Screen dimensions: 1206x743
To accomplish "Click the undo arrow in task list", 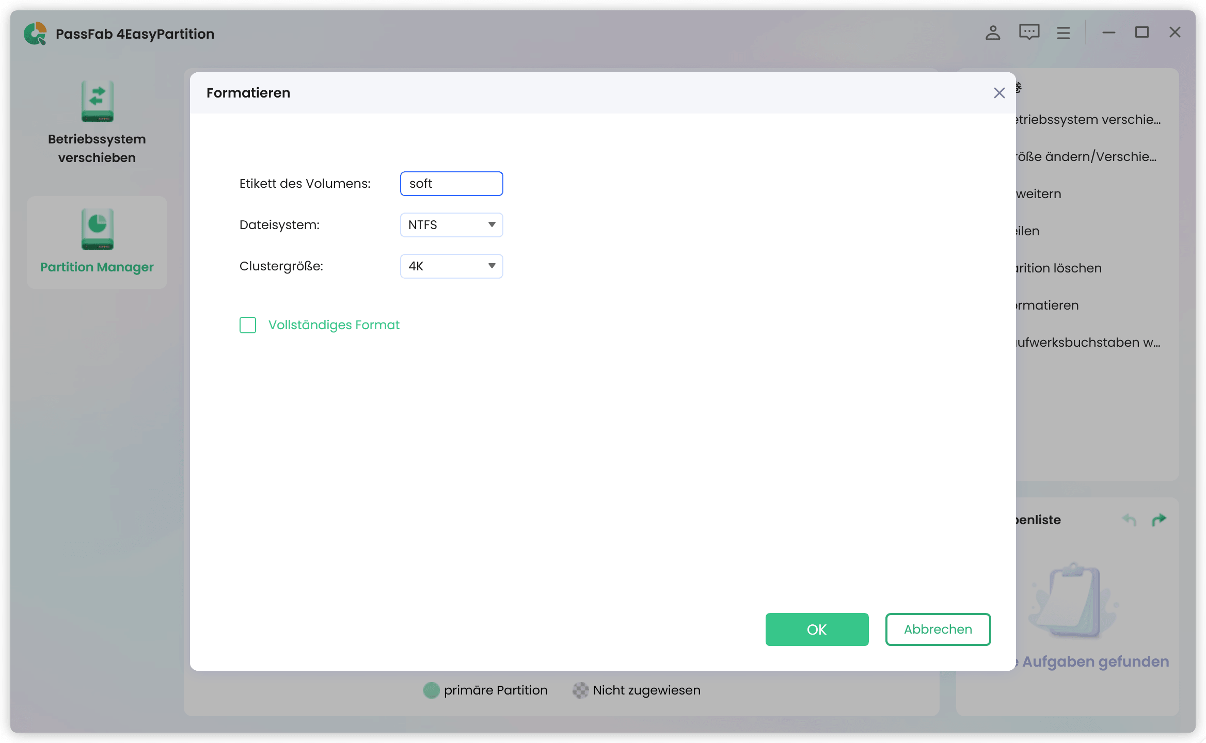I will (1129, 520).
